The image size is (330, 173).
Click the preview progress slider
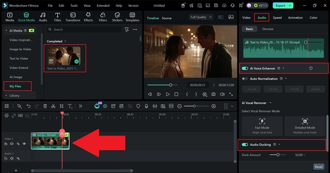163,85
